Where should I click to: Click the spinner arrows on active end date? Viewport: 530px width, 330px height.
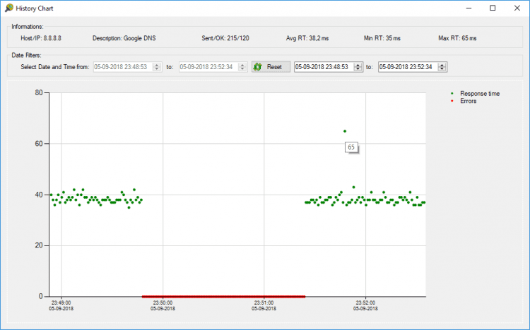(x=442, y=67)
